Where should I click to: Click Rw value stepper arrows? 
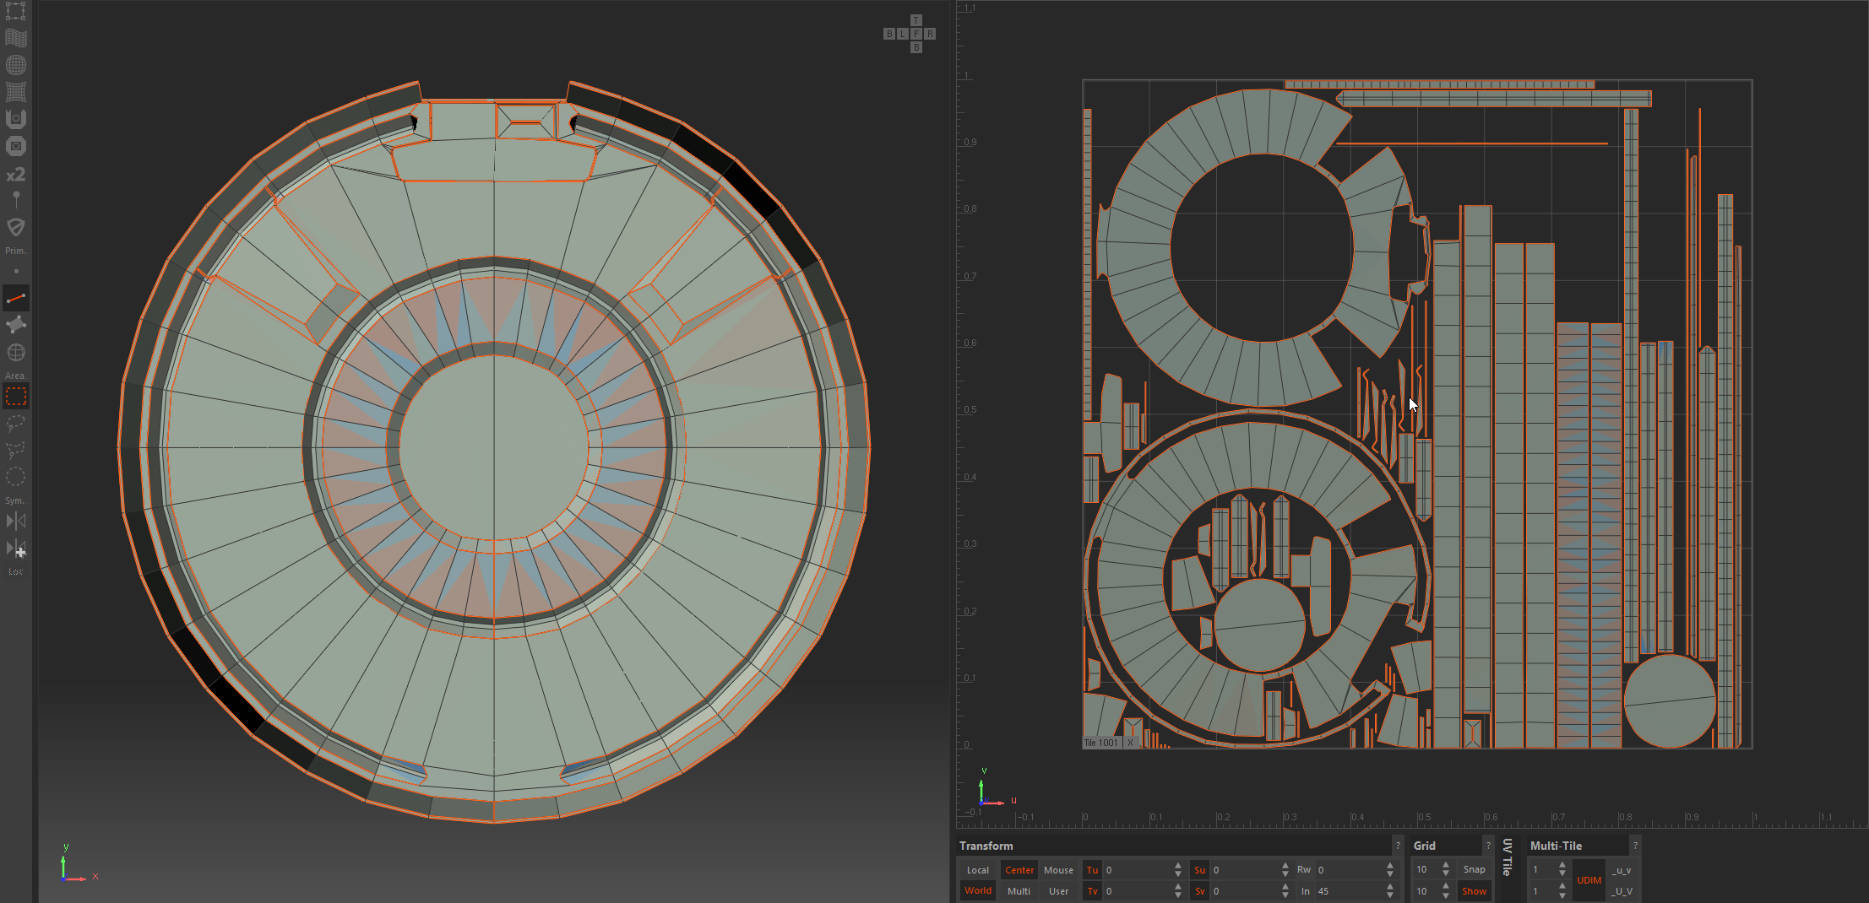pos(1390,869)
